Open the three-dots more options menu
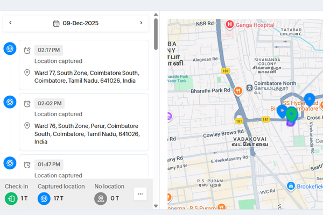323x215 pixels. tap(140, 194)
